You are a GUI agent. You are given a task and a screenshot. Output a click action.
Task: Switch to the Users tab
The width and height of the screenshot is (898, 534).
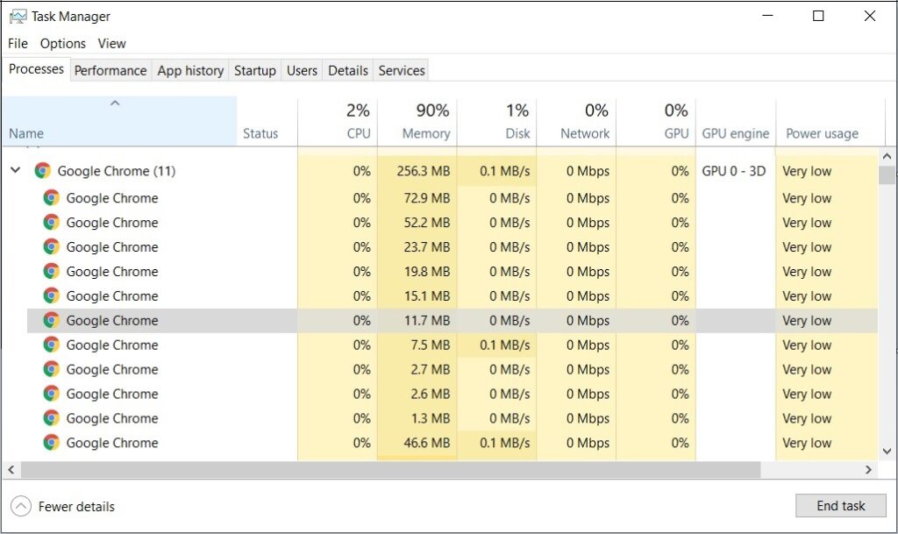(302, 70)
